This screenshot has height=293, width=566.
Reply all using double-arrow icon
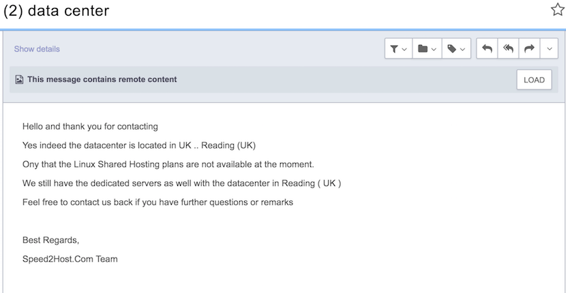(x=508, y=48)
